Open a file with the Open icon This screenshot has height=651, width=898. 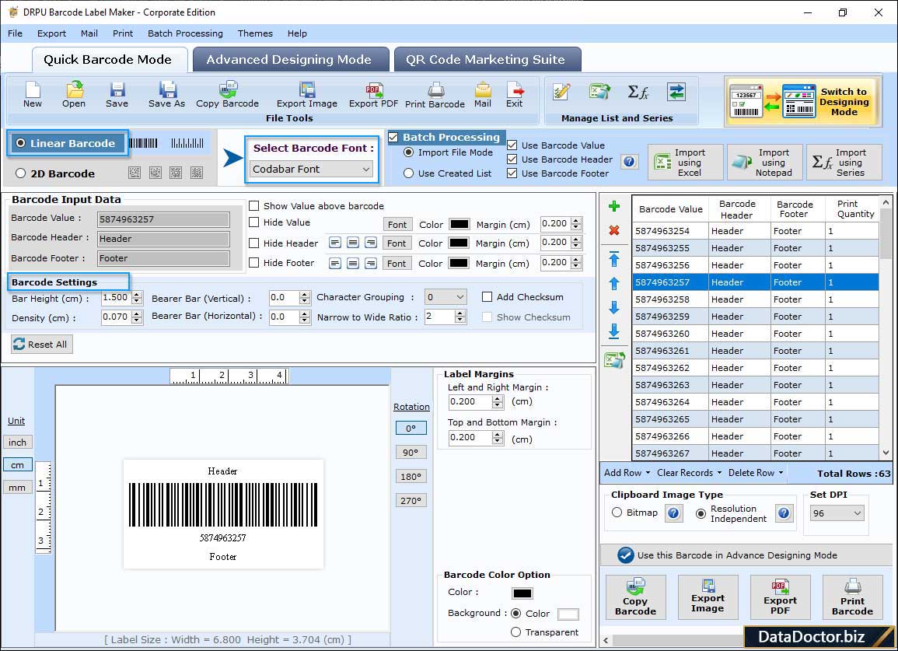(x=74, y=95)
